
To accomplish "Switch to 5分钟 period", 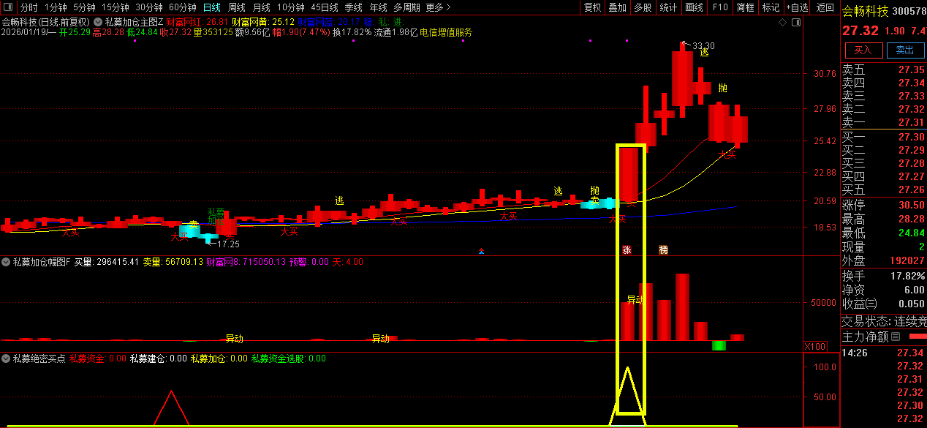I will (84, 7).
